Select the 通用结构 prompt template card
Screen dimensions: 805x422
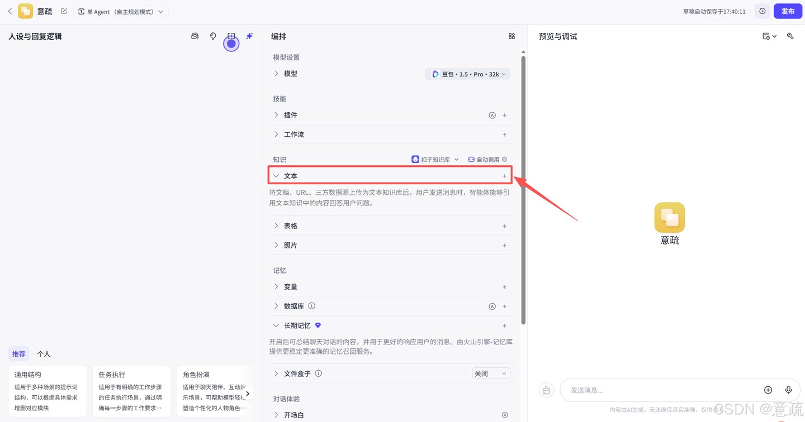click(x=48, y=391)
